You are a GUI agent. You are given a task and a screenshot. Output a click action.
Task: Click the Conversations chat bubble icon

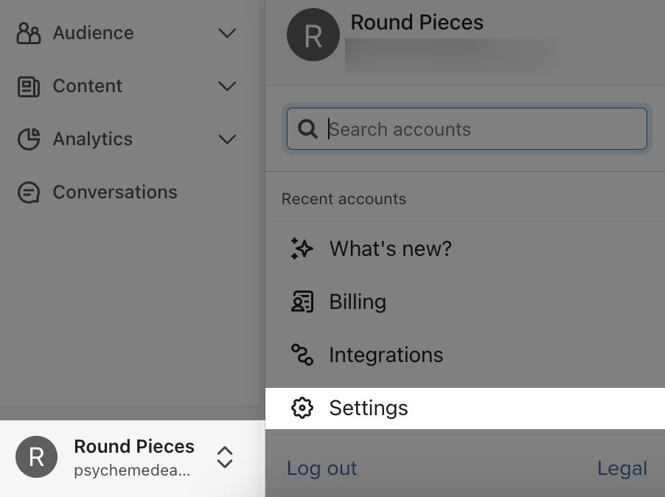point(29,192)
